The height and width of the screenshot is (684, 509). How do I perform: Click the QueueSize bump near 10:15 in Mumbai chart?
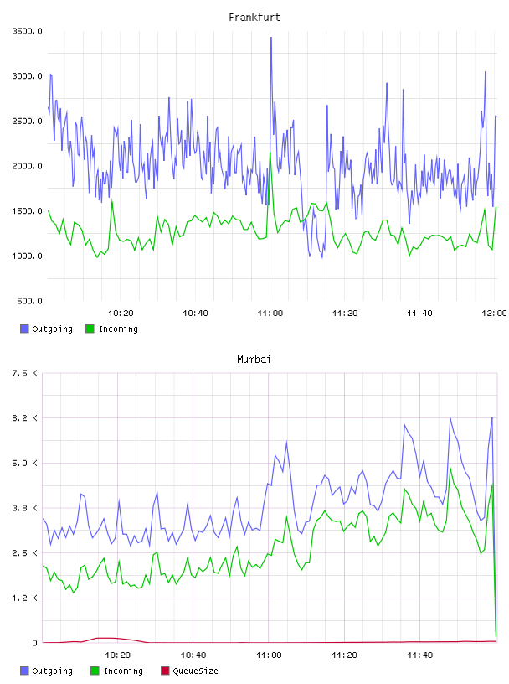[105, 638]
